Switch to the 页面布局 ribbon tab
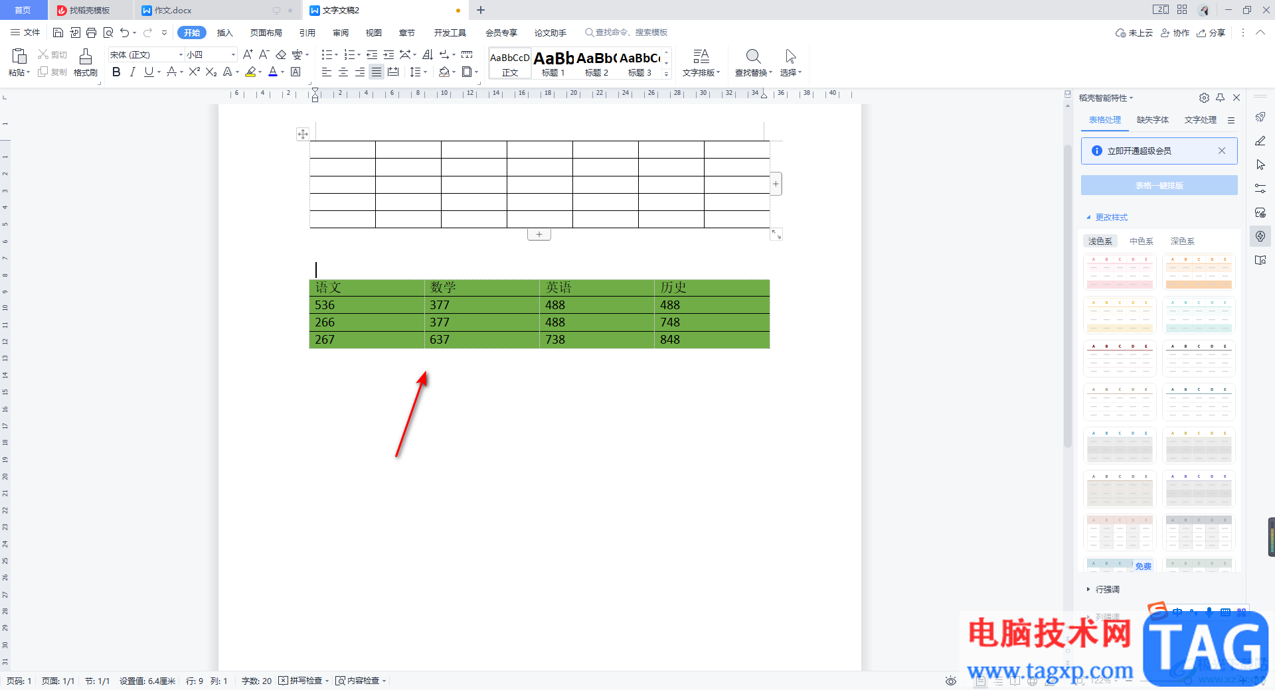This screenshot has width=1275, height=690. tap(266, 33)
